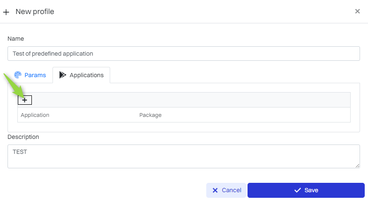Save the new profile
The height and width of the screenshot is (202, 368).
coord(306,190)
